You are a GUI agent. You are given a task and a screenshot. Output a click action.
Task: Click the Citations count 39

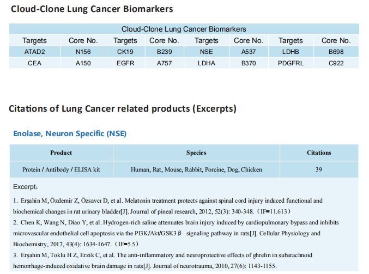(319, 169)
